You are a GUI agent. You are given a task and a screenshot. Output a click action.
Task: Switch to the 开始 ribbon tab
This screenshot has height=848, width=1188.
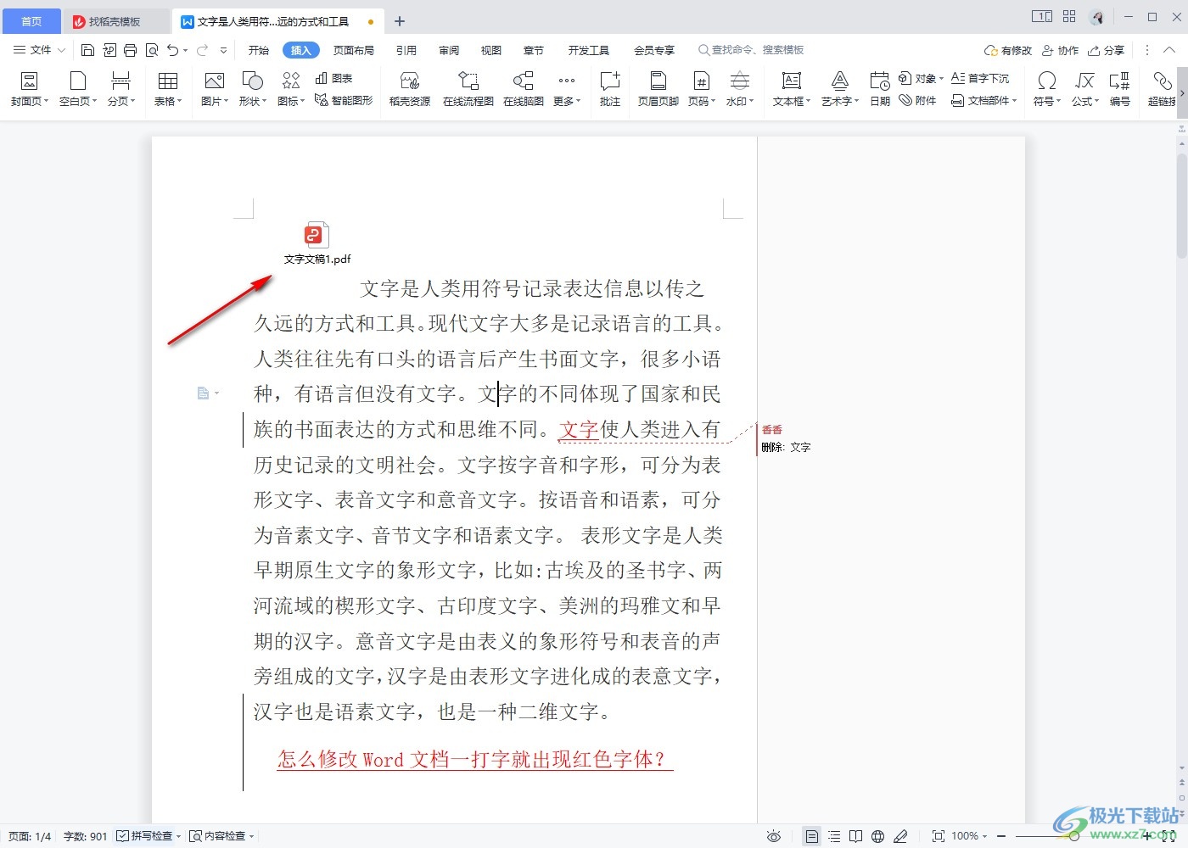tap(259, 50)
